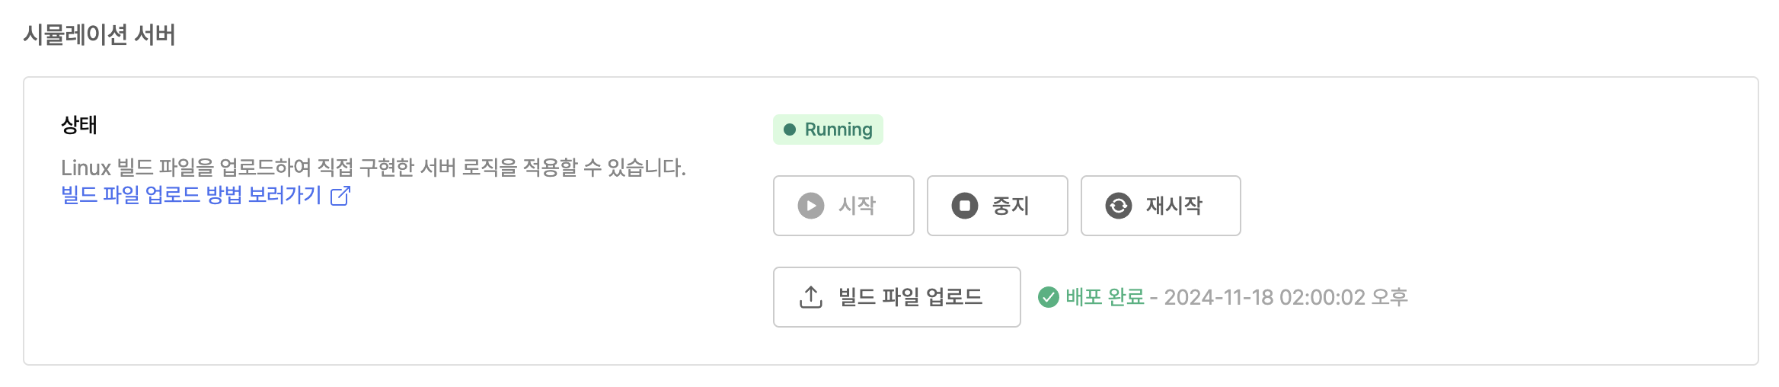Click the deployment timestamp 2024-11-18 02:00:02
Viewport: 1779px width, 387px height.
coord(1265,297)
